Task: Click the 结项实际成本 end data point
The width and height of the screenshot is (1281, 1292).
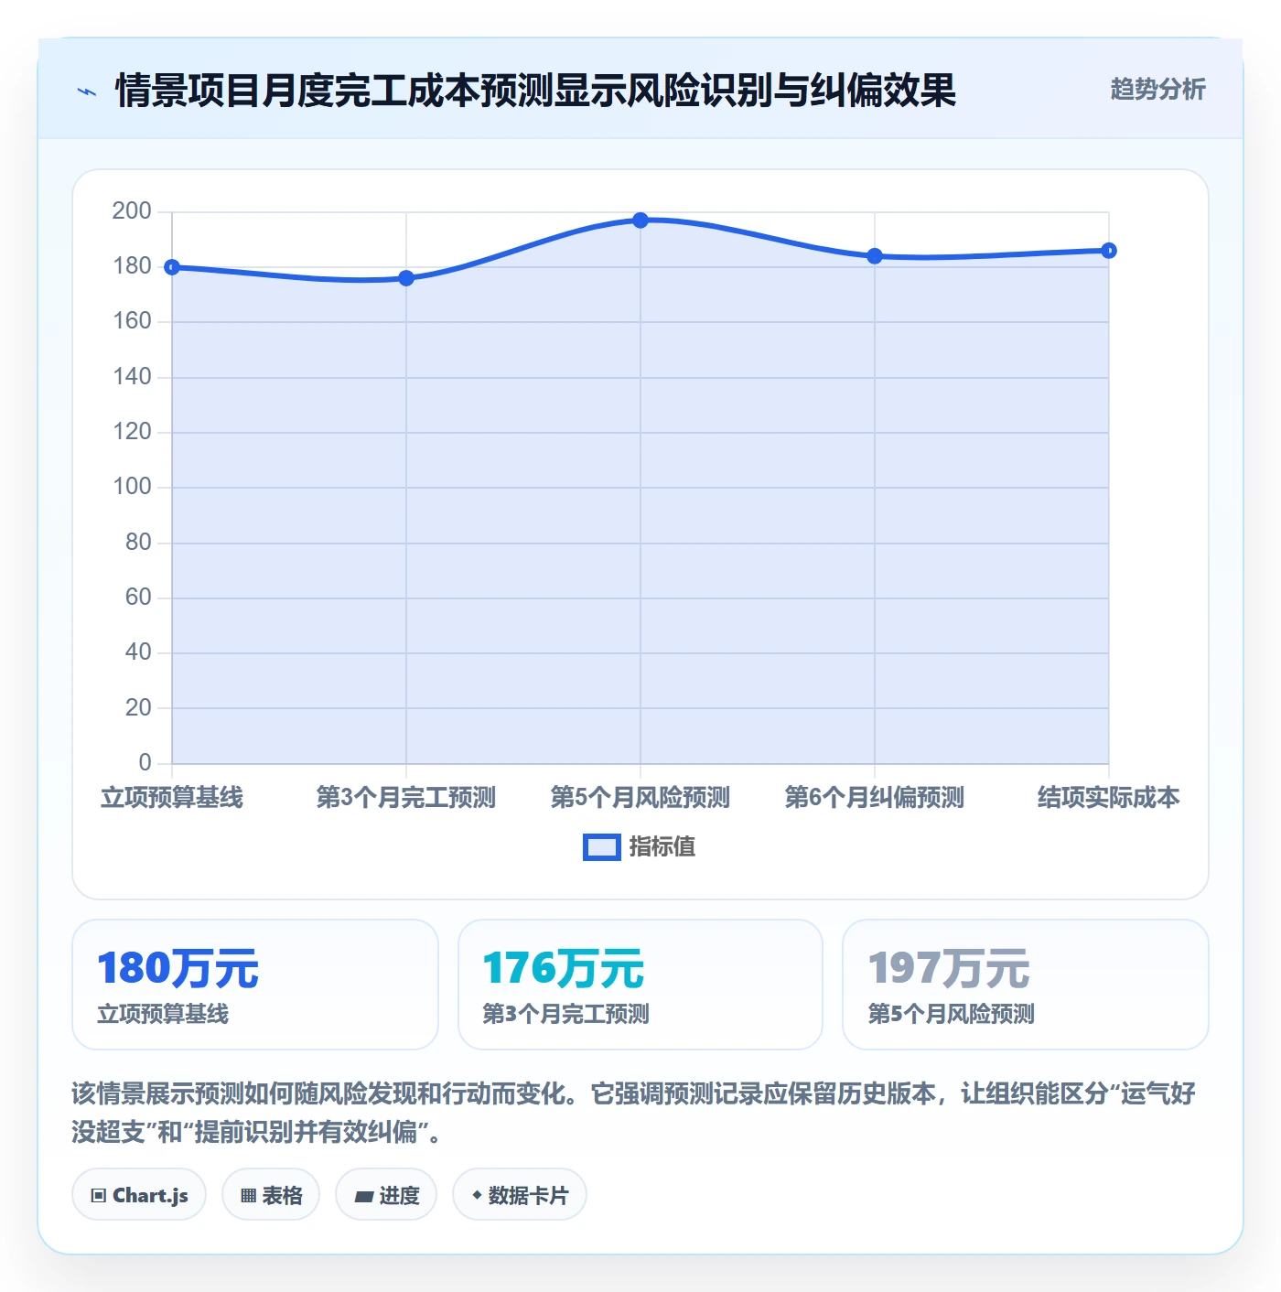Action: (1109, 251)
